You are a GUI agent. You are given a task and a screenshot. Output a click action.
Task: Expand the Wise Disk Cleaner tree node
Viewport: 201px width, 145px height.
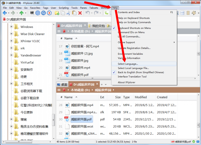click(x=11, y=34)
